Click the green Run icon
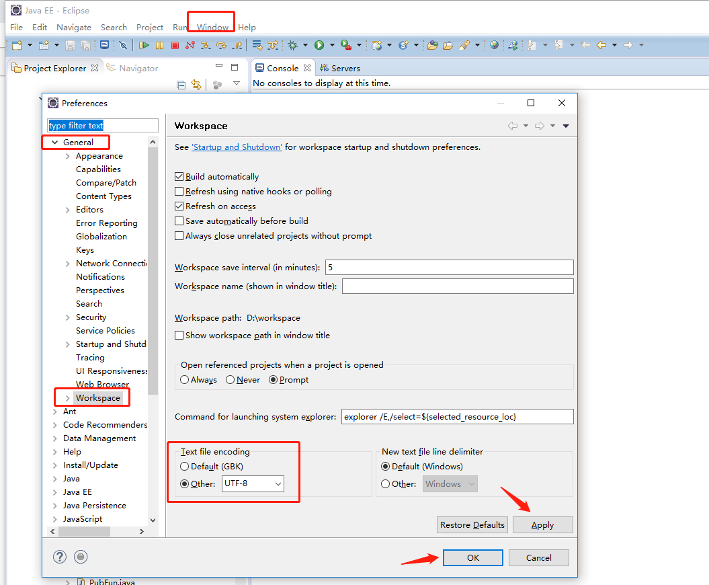 click(319, 45)
